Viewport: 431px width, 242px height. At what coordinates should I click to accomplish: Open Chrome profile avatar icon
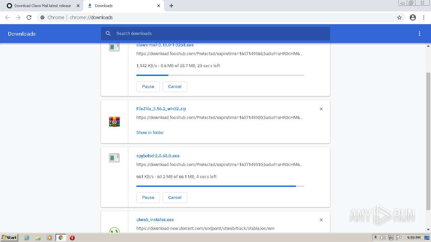pos(413,17)
